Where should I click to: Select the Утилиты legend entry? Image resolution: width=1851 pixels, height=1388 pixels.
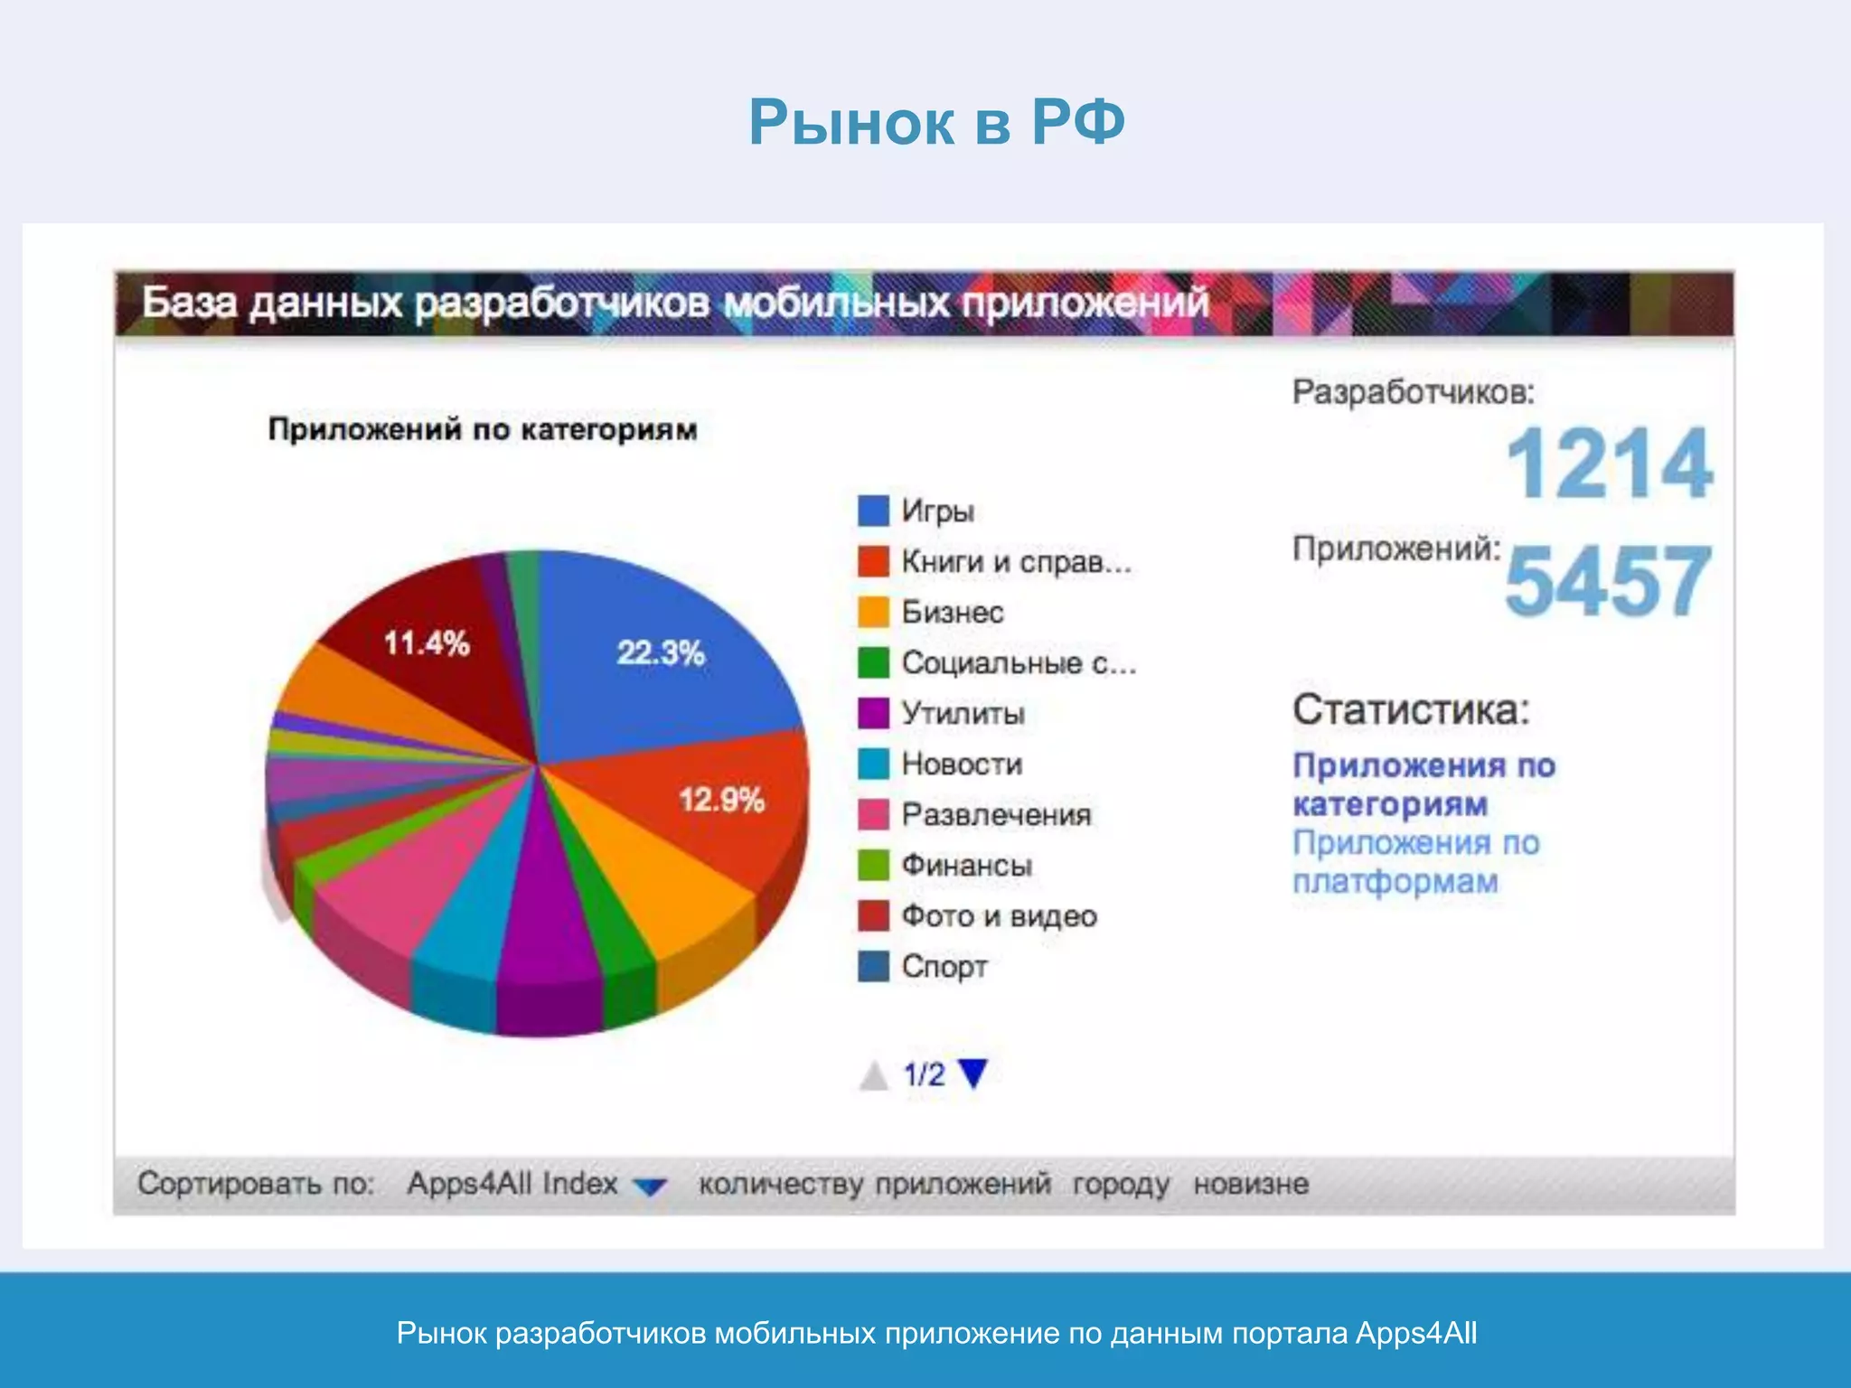tap(942, 713)
